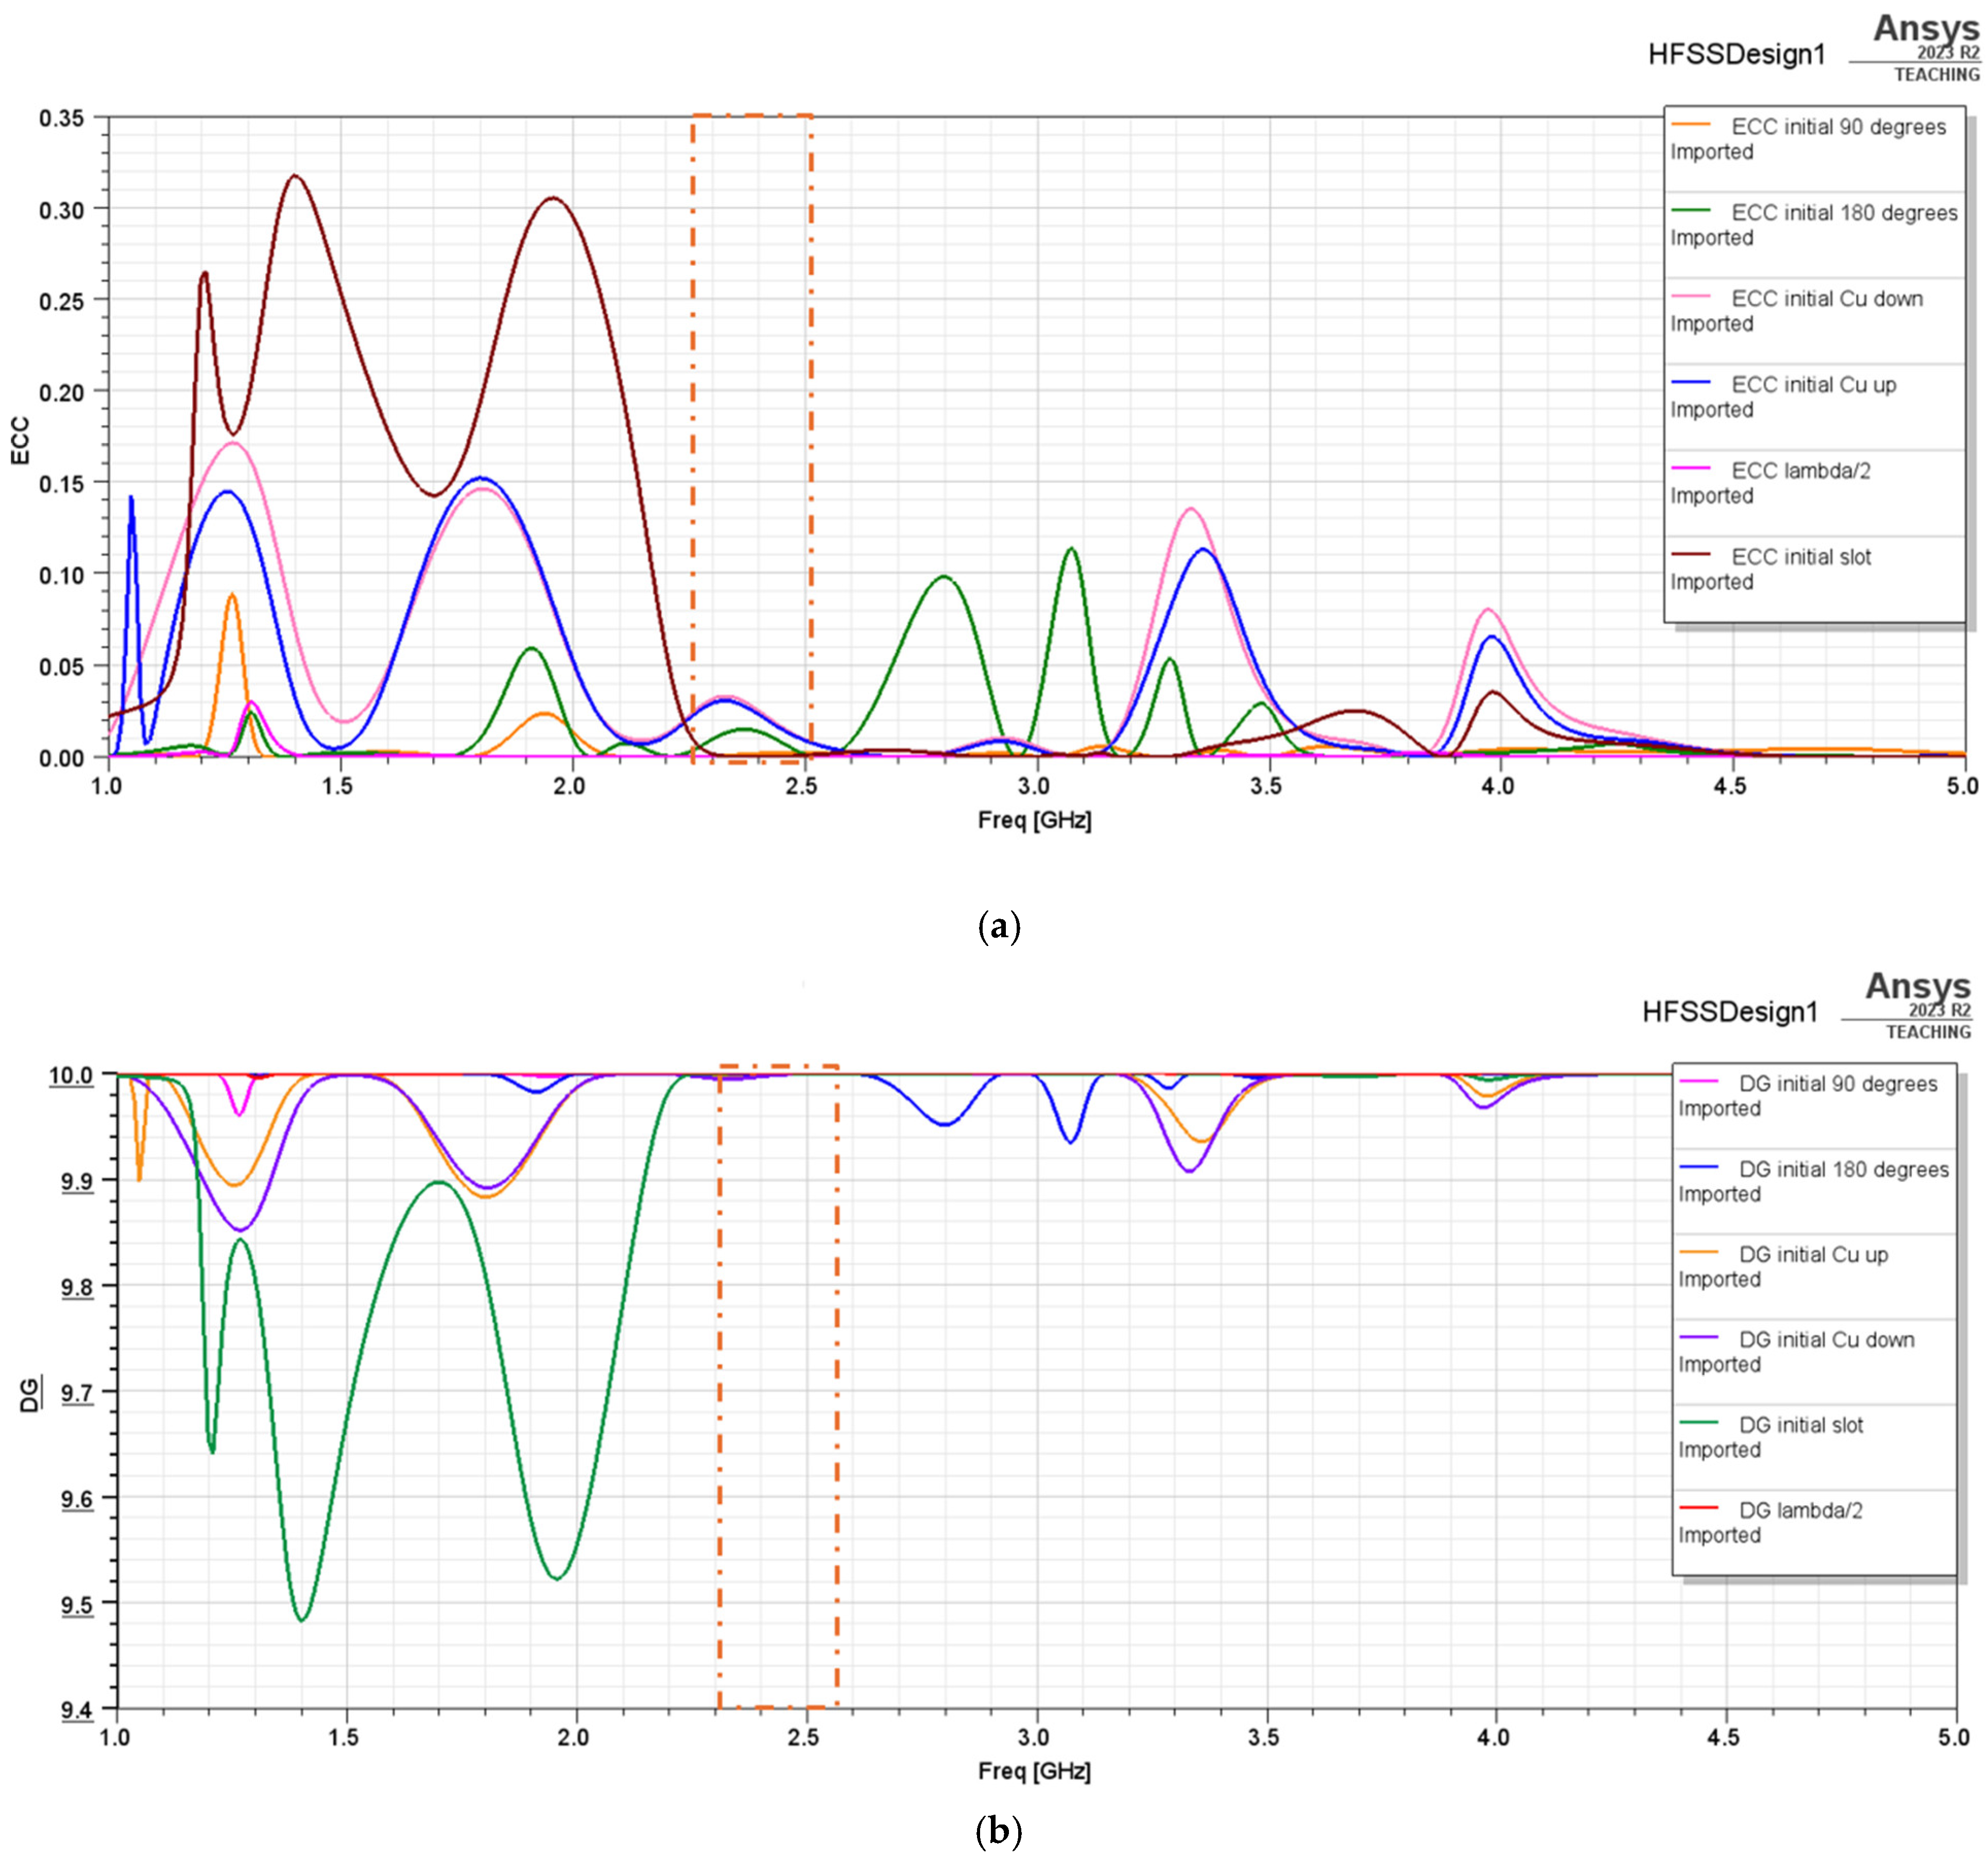Click the Freq [GHz] label under the ECC plot
Image resolution: width=1988 pixels, height=1859 pixels.
point(1034,820)
